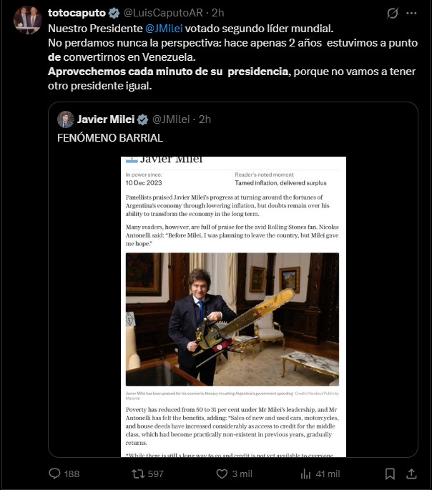Click the totocaputo display name
Image resolution: width=432 pixels, height=490 pixels.
click(x=77, y=13)
